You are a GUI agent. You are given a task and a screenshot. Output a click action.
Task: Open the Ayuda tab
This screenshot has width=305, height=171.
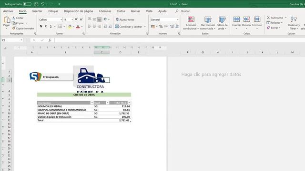(x=162, y=11)
